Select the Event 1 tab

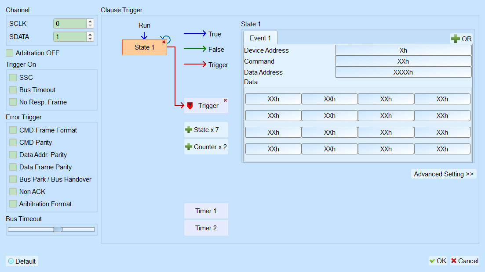pyautogui.click(x=260, y=38)
